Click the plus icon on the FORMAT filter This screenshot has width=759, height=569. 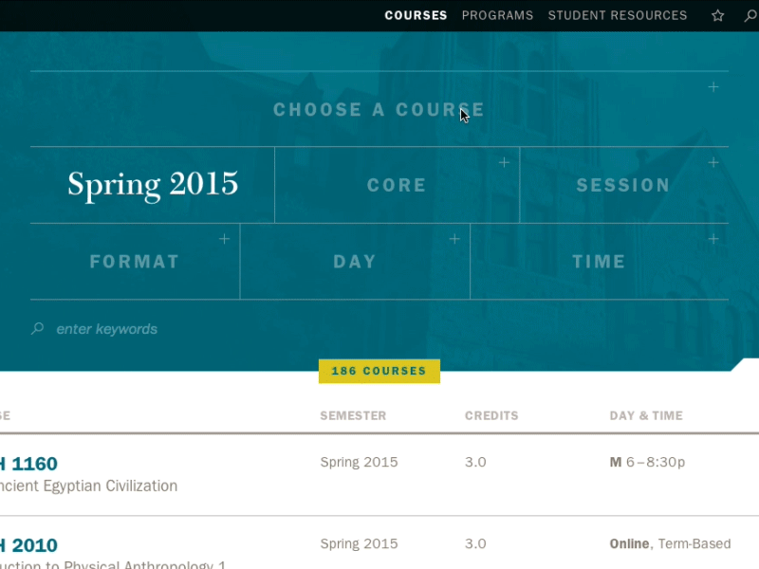coord(225,239)
